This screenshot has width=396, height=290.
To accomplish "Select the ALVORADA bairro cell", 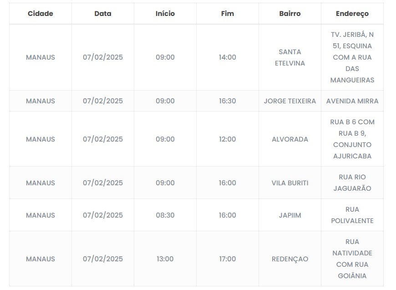I will [290, 139].
